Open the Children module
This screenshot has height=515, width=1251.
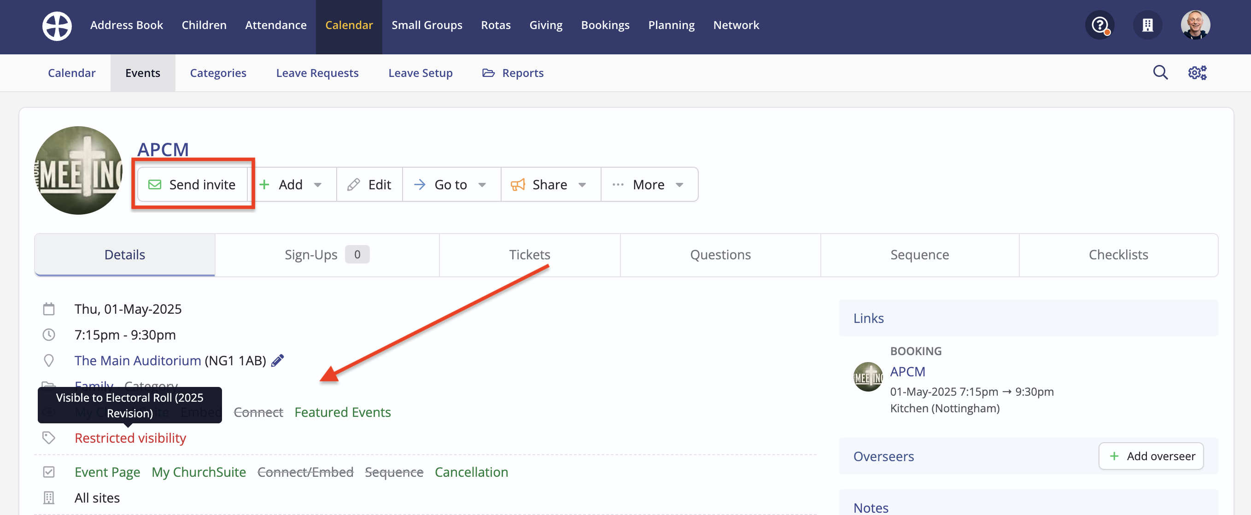coord(204,25)
